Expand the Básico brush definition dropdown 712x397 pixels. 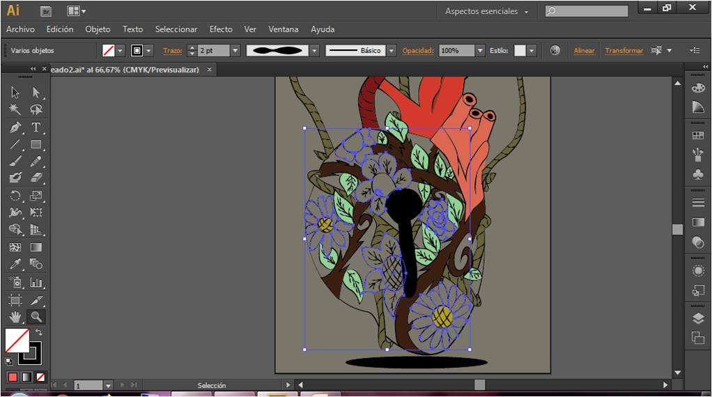391,51
